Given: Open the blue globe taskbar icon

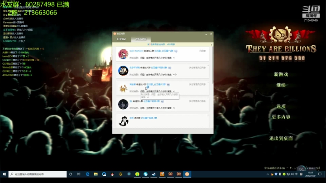Looking at the screenshot, I should [145, 174].
